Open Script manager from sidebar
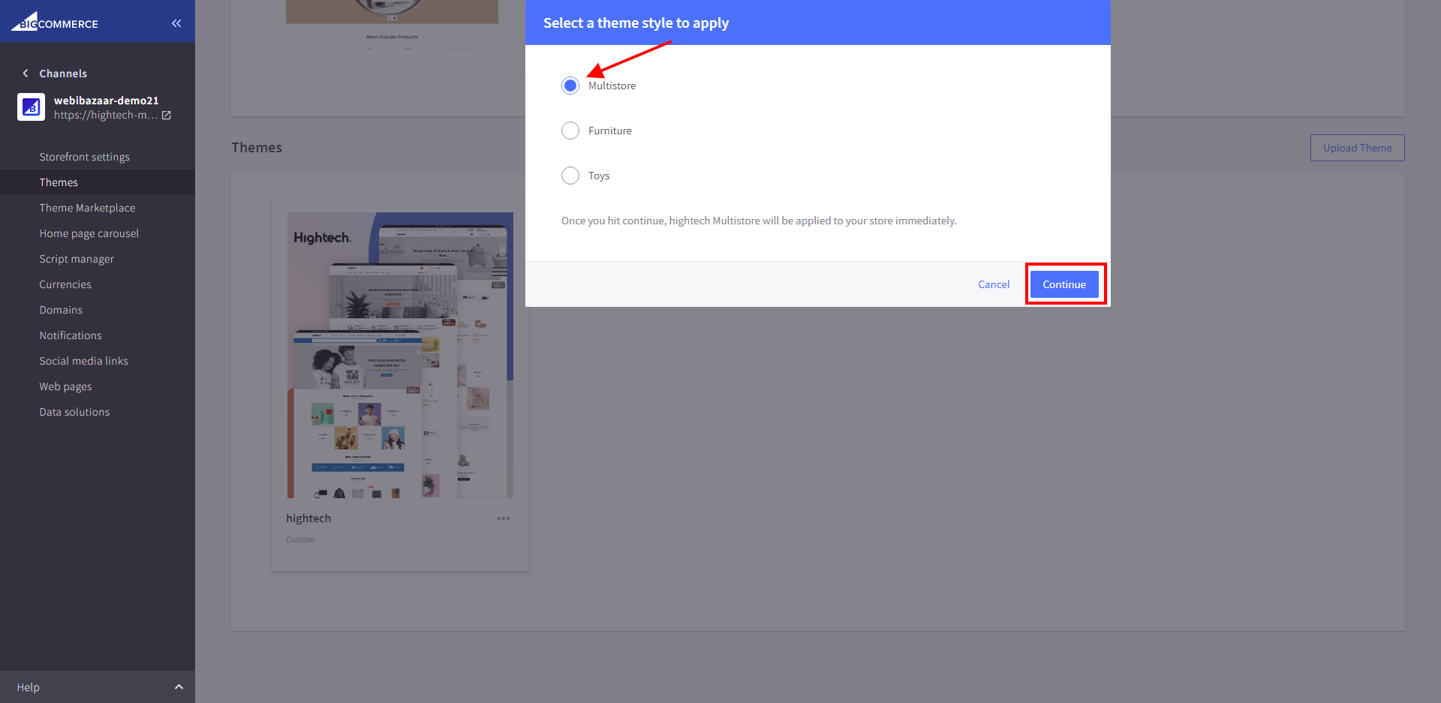Image resolution: width=1441 pixels, height=703 pixels. tap(77, 259)
